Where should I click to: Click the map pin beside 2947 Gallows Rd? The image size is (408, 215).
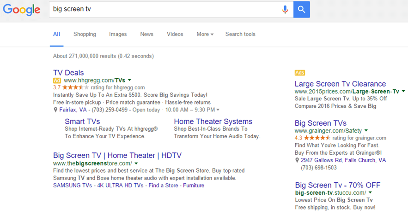(297, 161)
